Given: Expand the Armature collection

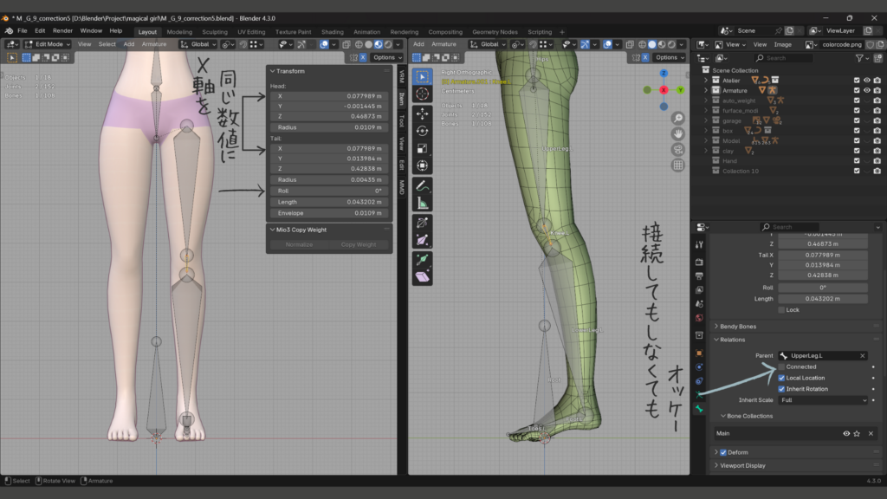Looking at the screenshot, I should pyautogui.click(x=707, y=90).
